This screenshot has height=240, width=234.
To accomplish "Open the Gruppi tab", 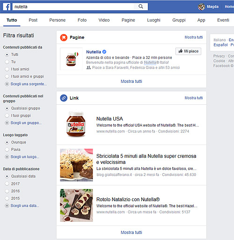I will coord(179,20).
